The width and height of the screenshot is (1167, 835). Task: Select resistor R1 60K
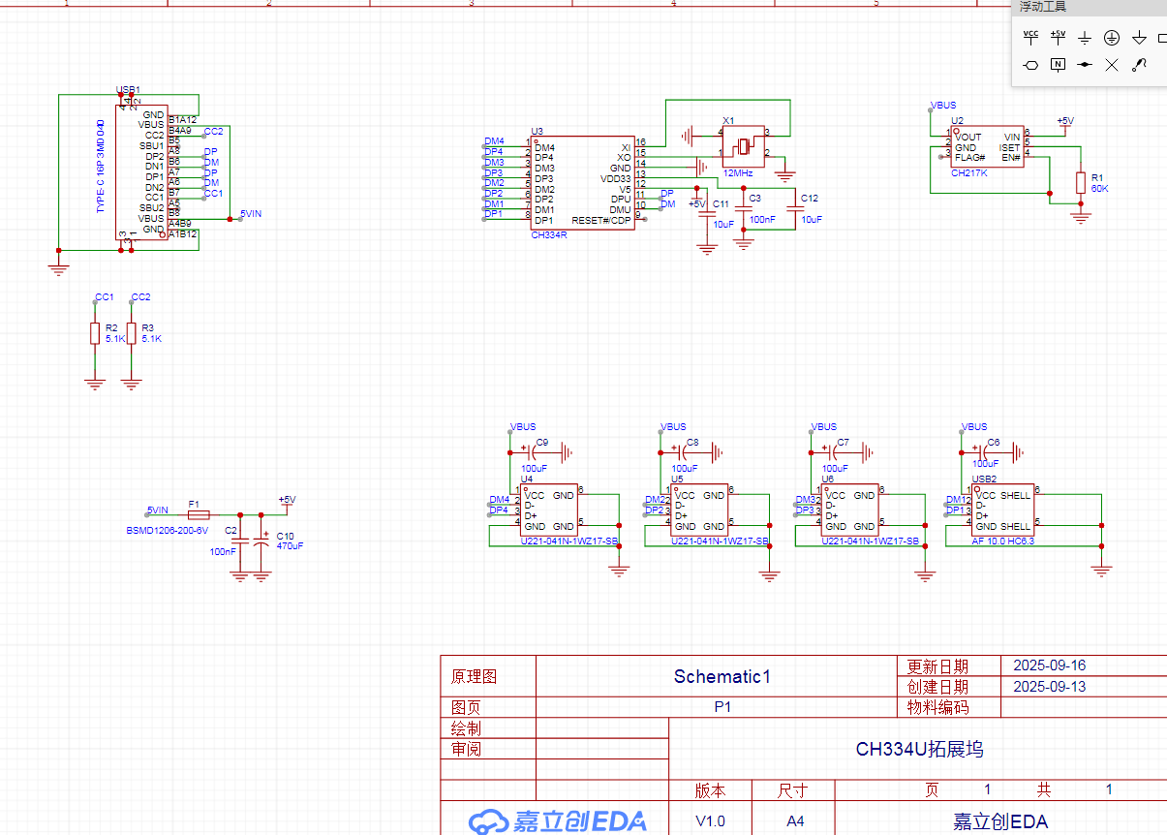(1080, 183)
